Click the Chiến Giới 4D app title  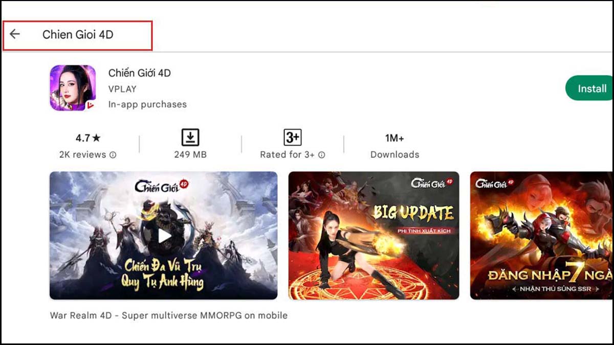click(x=139, y=73)
